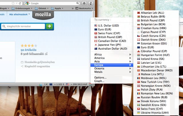Image resolution: width=183 pixels, height=116 pixels.
Task: Expand the Asia submenu
Action: [x=112, y=61]
